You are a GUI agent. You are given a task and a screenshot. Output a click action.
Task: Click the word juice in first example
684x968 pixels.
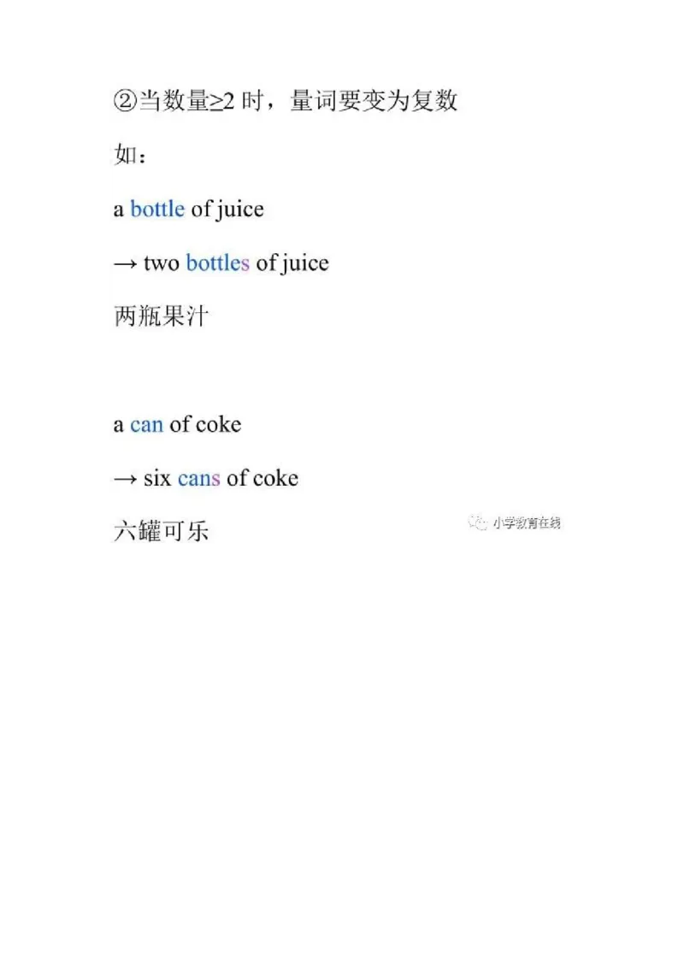241,210
